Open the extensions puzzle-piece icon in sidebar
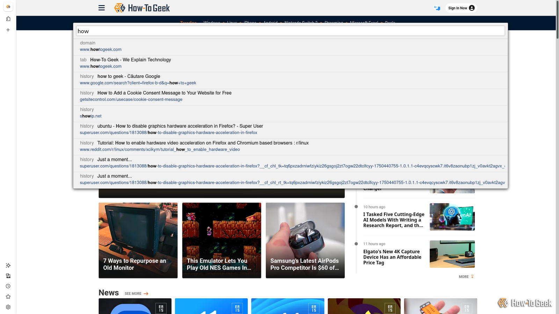This screenshot has width=559, height=314. tap(8, 19)
